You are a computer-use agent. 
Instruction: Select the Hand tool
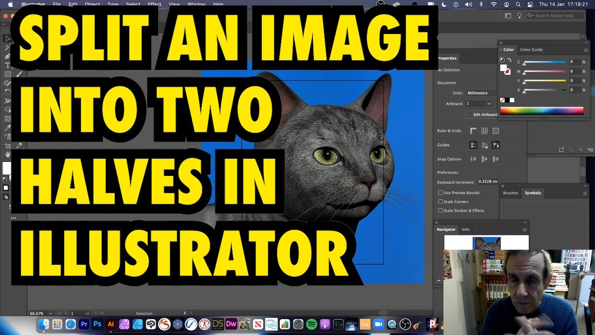click(x=7, y=154)
